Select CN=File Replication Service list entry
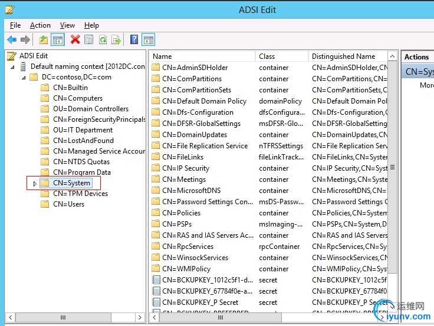Screen dimensions: 434x326 click(205, 145)
